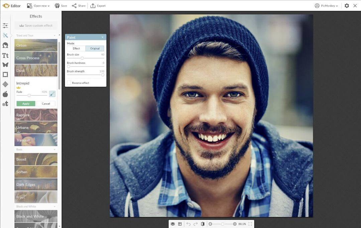Select the Effects magic wand tool
Image resolution: width=361 pixels, height=228 pixels.
[x=5, y=35]
